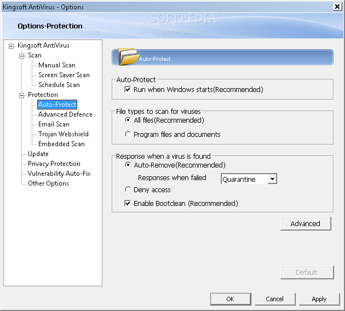Go to Privacy Protection options
Screen dimensions: 345x311
[x=54, y=164]
